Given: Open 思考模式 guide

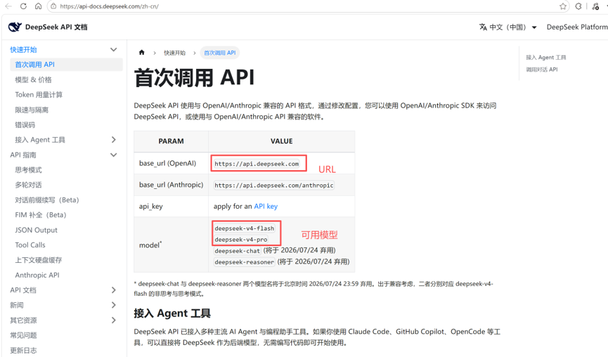Looking at the screenshot, I should point(28,170).
